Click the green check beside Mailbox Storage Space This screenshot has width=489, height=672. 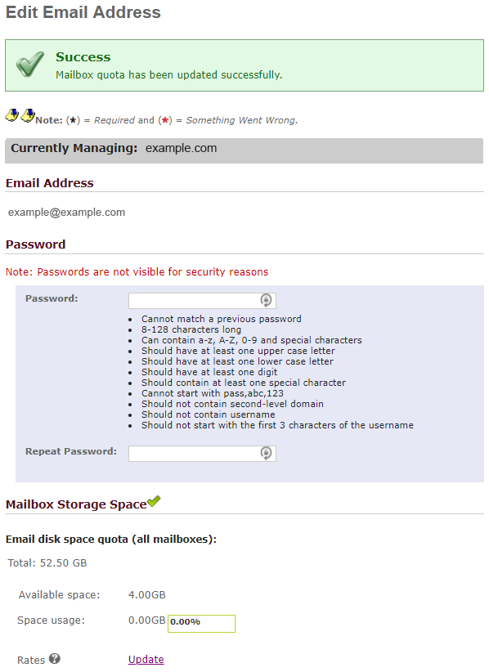tap(154, 501)
